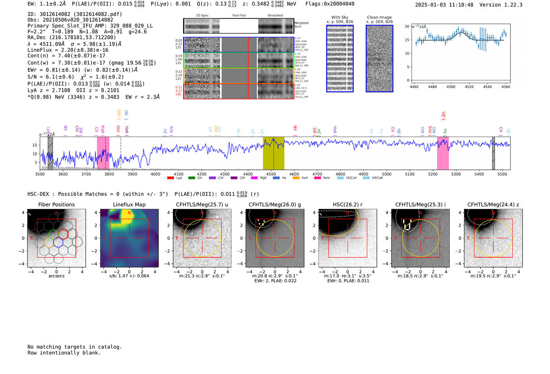The height and width of the screenshot is (374, 550).
Task: Click the s/b: 1.47 +/- 0.064 caption
Action: pyautogui.click(x=129, y=276)
